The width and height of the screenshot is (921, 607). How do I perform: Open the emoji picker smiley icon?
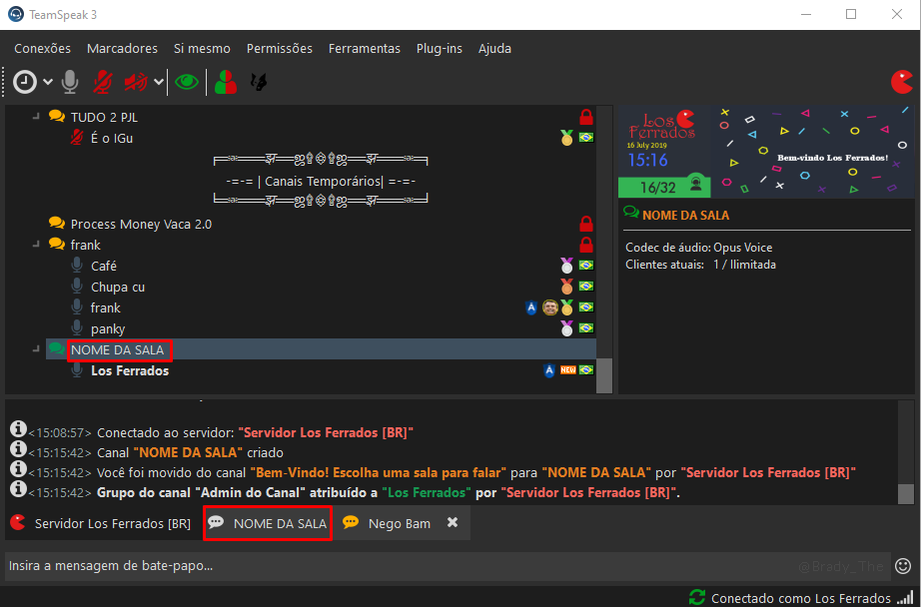(903, 566)
